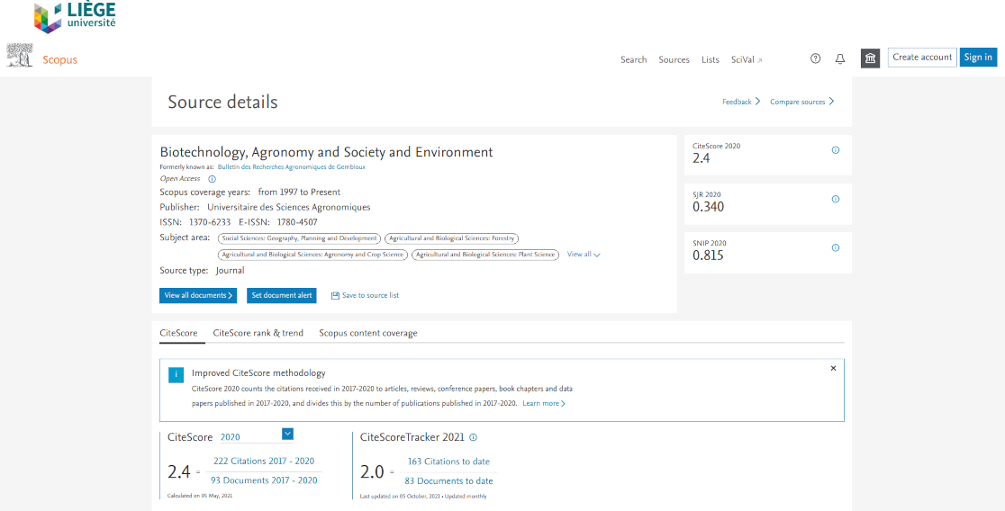Viewport: 1005px width, 511px height.
Task: Click the Set document alert button
Action: pos(281,295)
